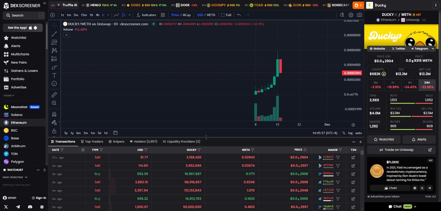The image size is (441, 211).
Task: Open the Fibonacci retracement tool
Action: (54, 42)
